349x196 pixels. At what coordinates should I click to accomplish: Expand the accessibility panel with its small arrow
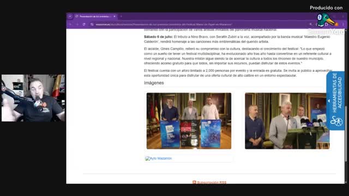pos(329,101)
